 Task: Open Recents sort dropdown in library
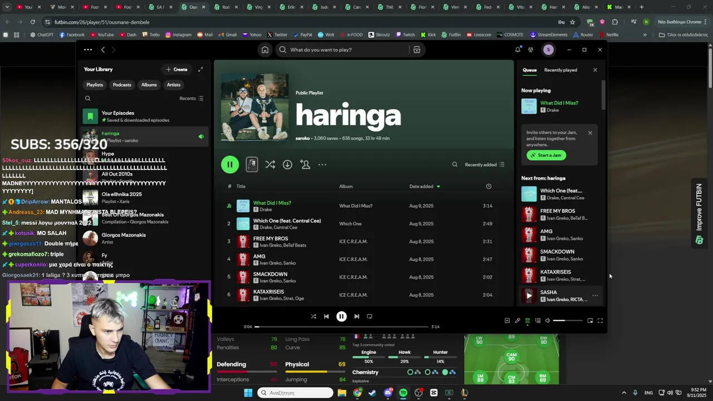(x=191, y=99)
